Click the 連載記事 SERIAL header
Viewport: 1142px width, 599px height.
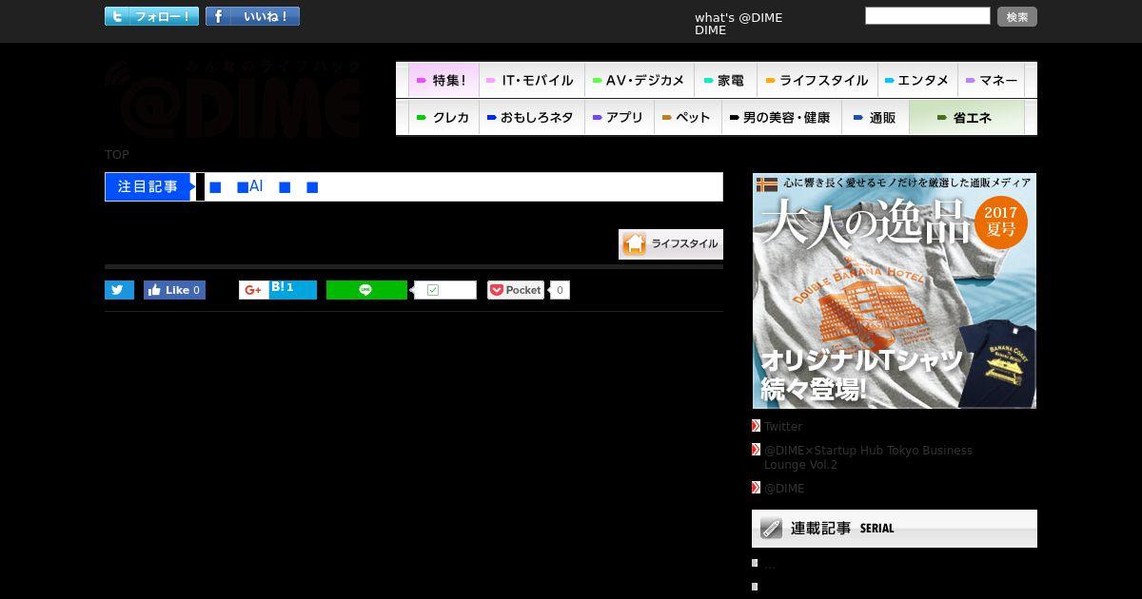click(895, 529)
